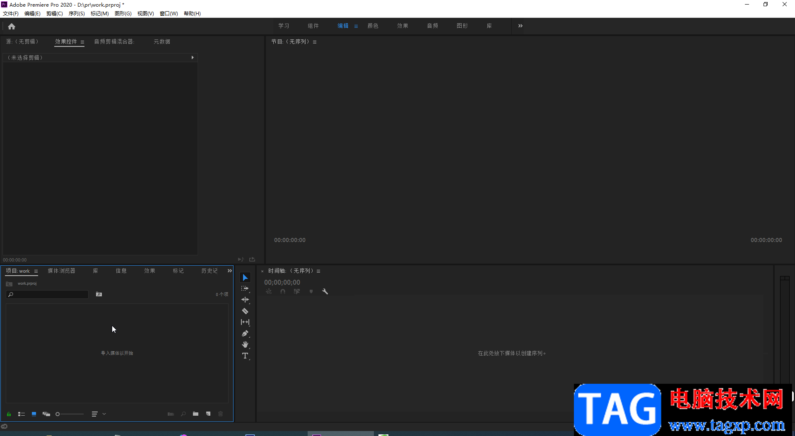Open the 剪辑(C) menu
Screen dimensions: 795x436
[x=55, y=13]
